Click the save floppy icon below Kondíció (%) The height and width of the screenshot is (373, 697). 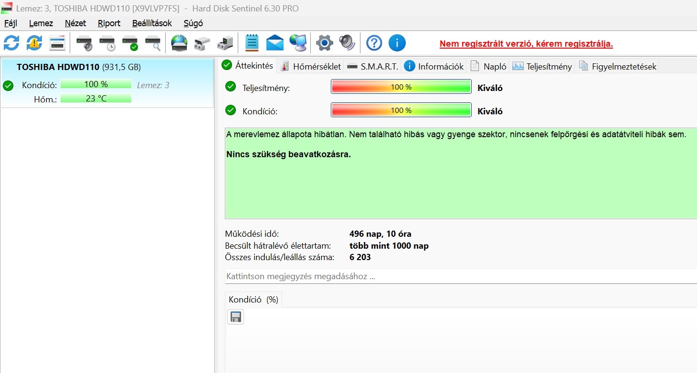click(235, 317)
